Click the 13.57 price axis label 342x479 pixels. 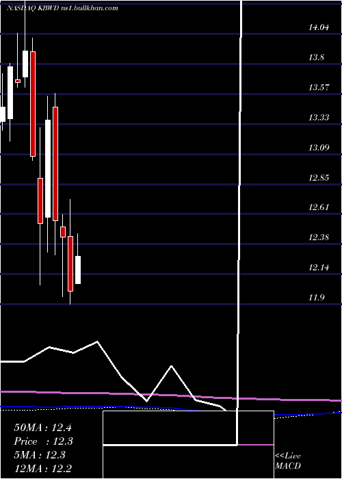click(x=319, y=88)
